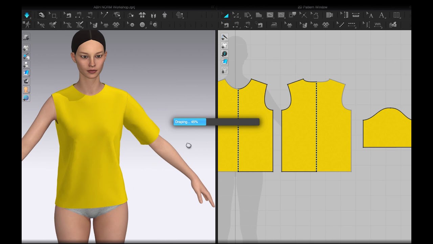Toggle the locked shirt icon in 2D sidebar
433x244 pixels.
tap(225, 70)
